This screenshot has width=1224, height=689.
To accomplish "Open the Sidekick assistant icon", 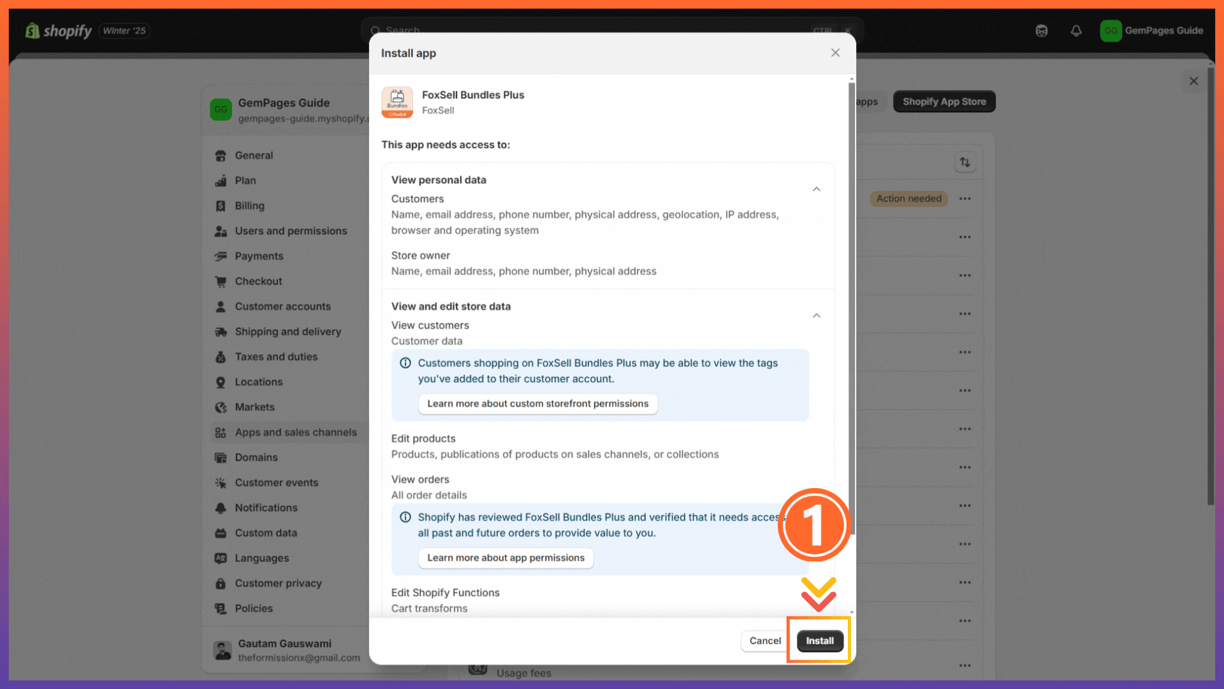I will [x=1042, y=31].
